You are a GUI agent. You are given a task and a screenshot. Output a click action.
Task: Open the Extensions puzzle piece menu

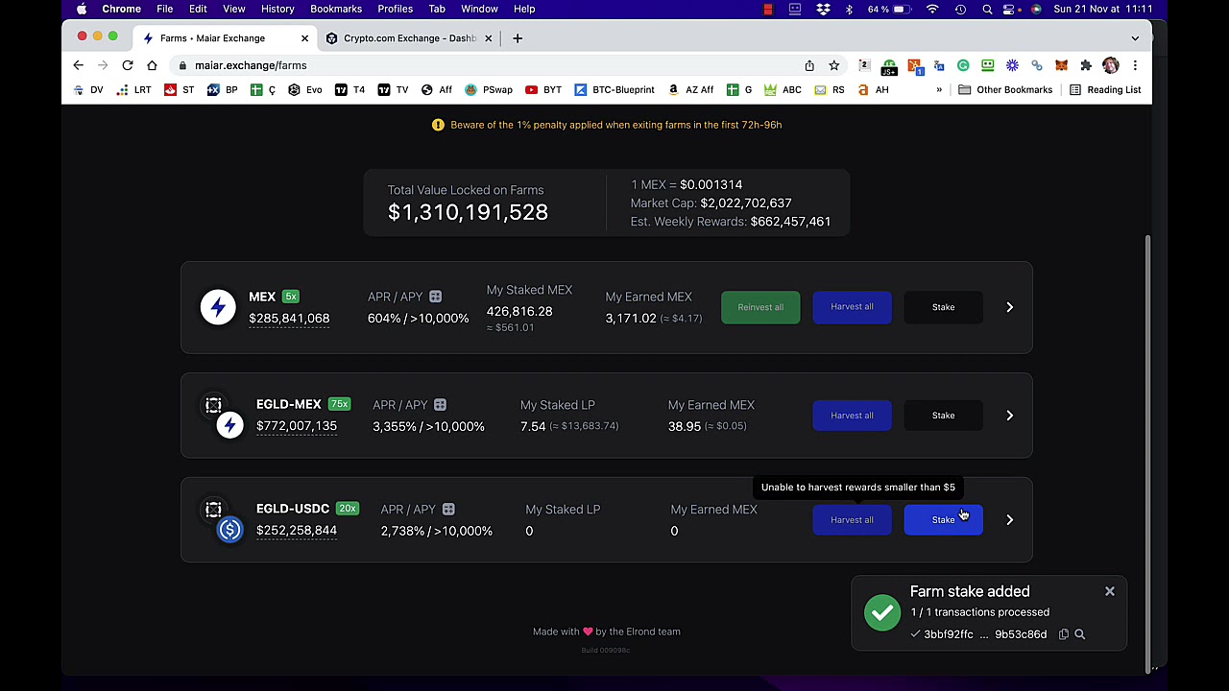[1086, 65]
